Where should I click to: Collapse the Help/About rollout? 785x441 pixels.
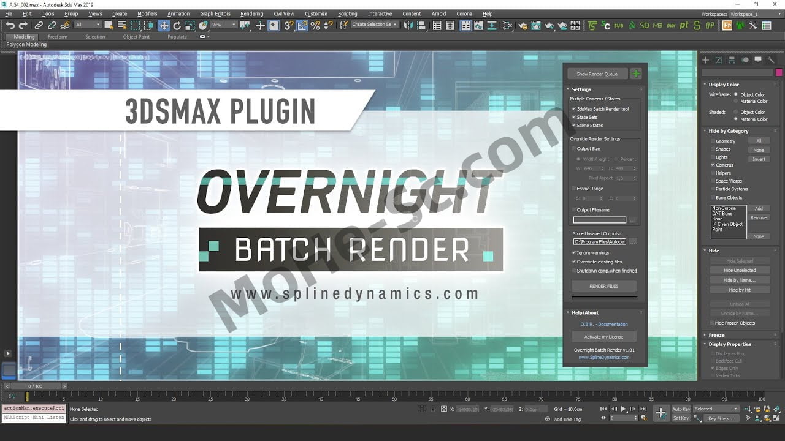pos(585,312)
